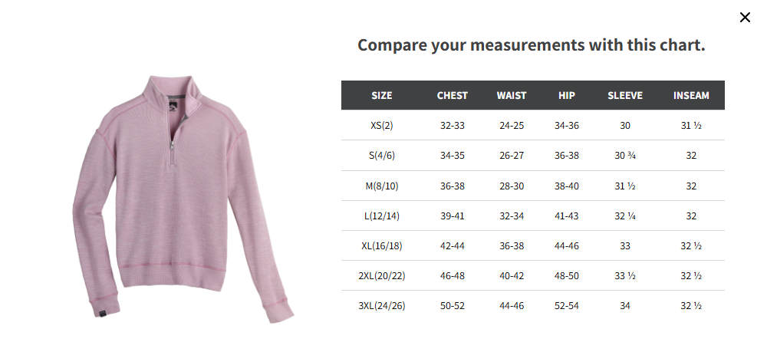This screenshot has width=767, height=362.
Task: Select the 31 ½ inseam value for XS
Action: point(691,125)
